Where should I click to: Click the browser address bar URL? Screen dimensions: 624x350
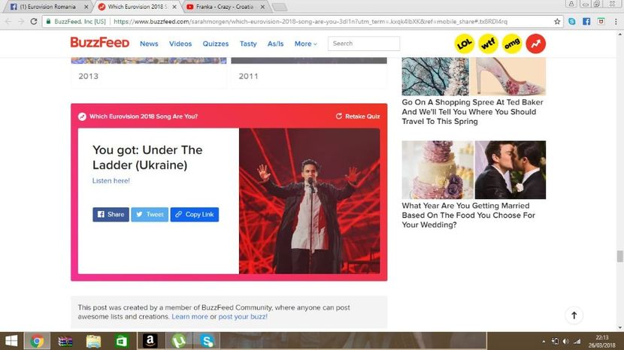[310, 22]
